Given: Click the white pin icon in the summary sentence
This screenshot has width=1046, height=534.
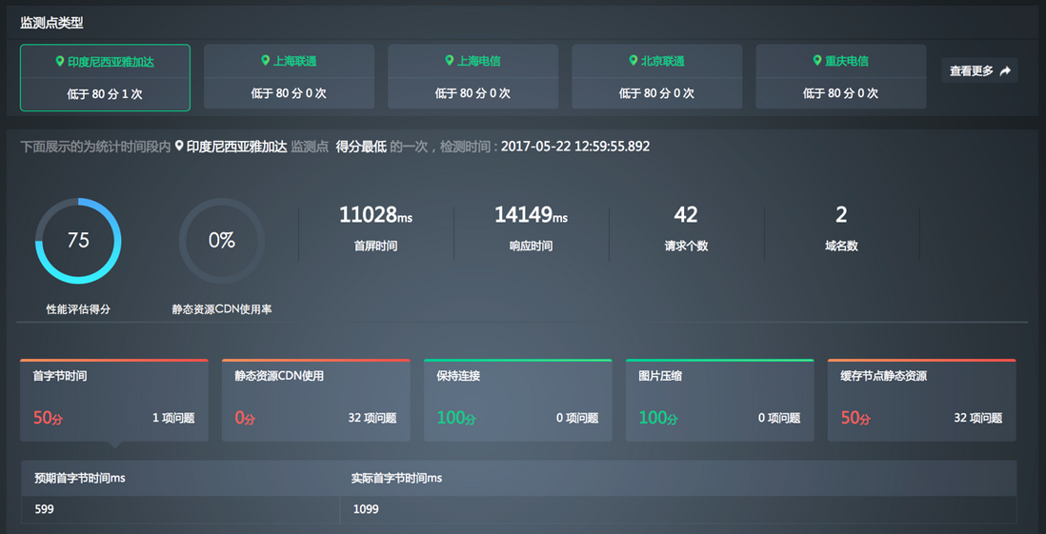Looking at the screenshot, I should pyautogui.click(x=179, y=146).
